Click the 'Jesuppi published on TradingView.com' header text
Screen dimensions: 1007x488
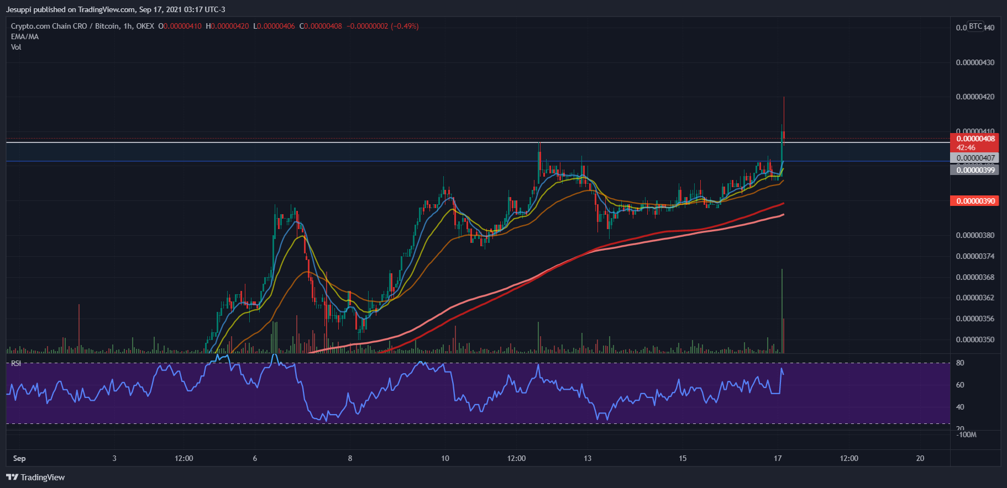(x=71, y=9)
